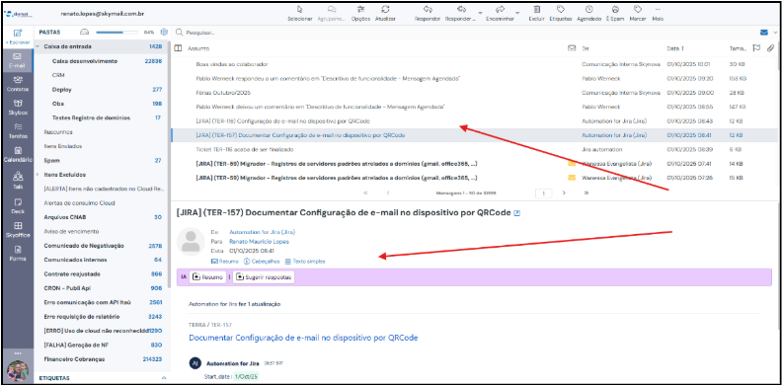This screenshot has width=782, height=385.
Task: Click the list layout icon beside Assunto
Action: tap(177, 48)
